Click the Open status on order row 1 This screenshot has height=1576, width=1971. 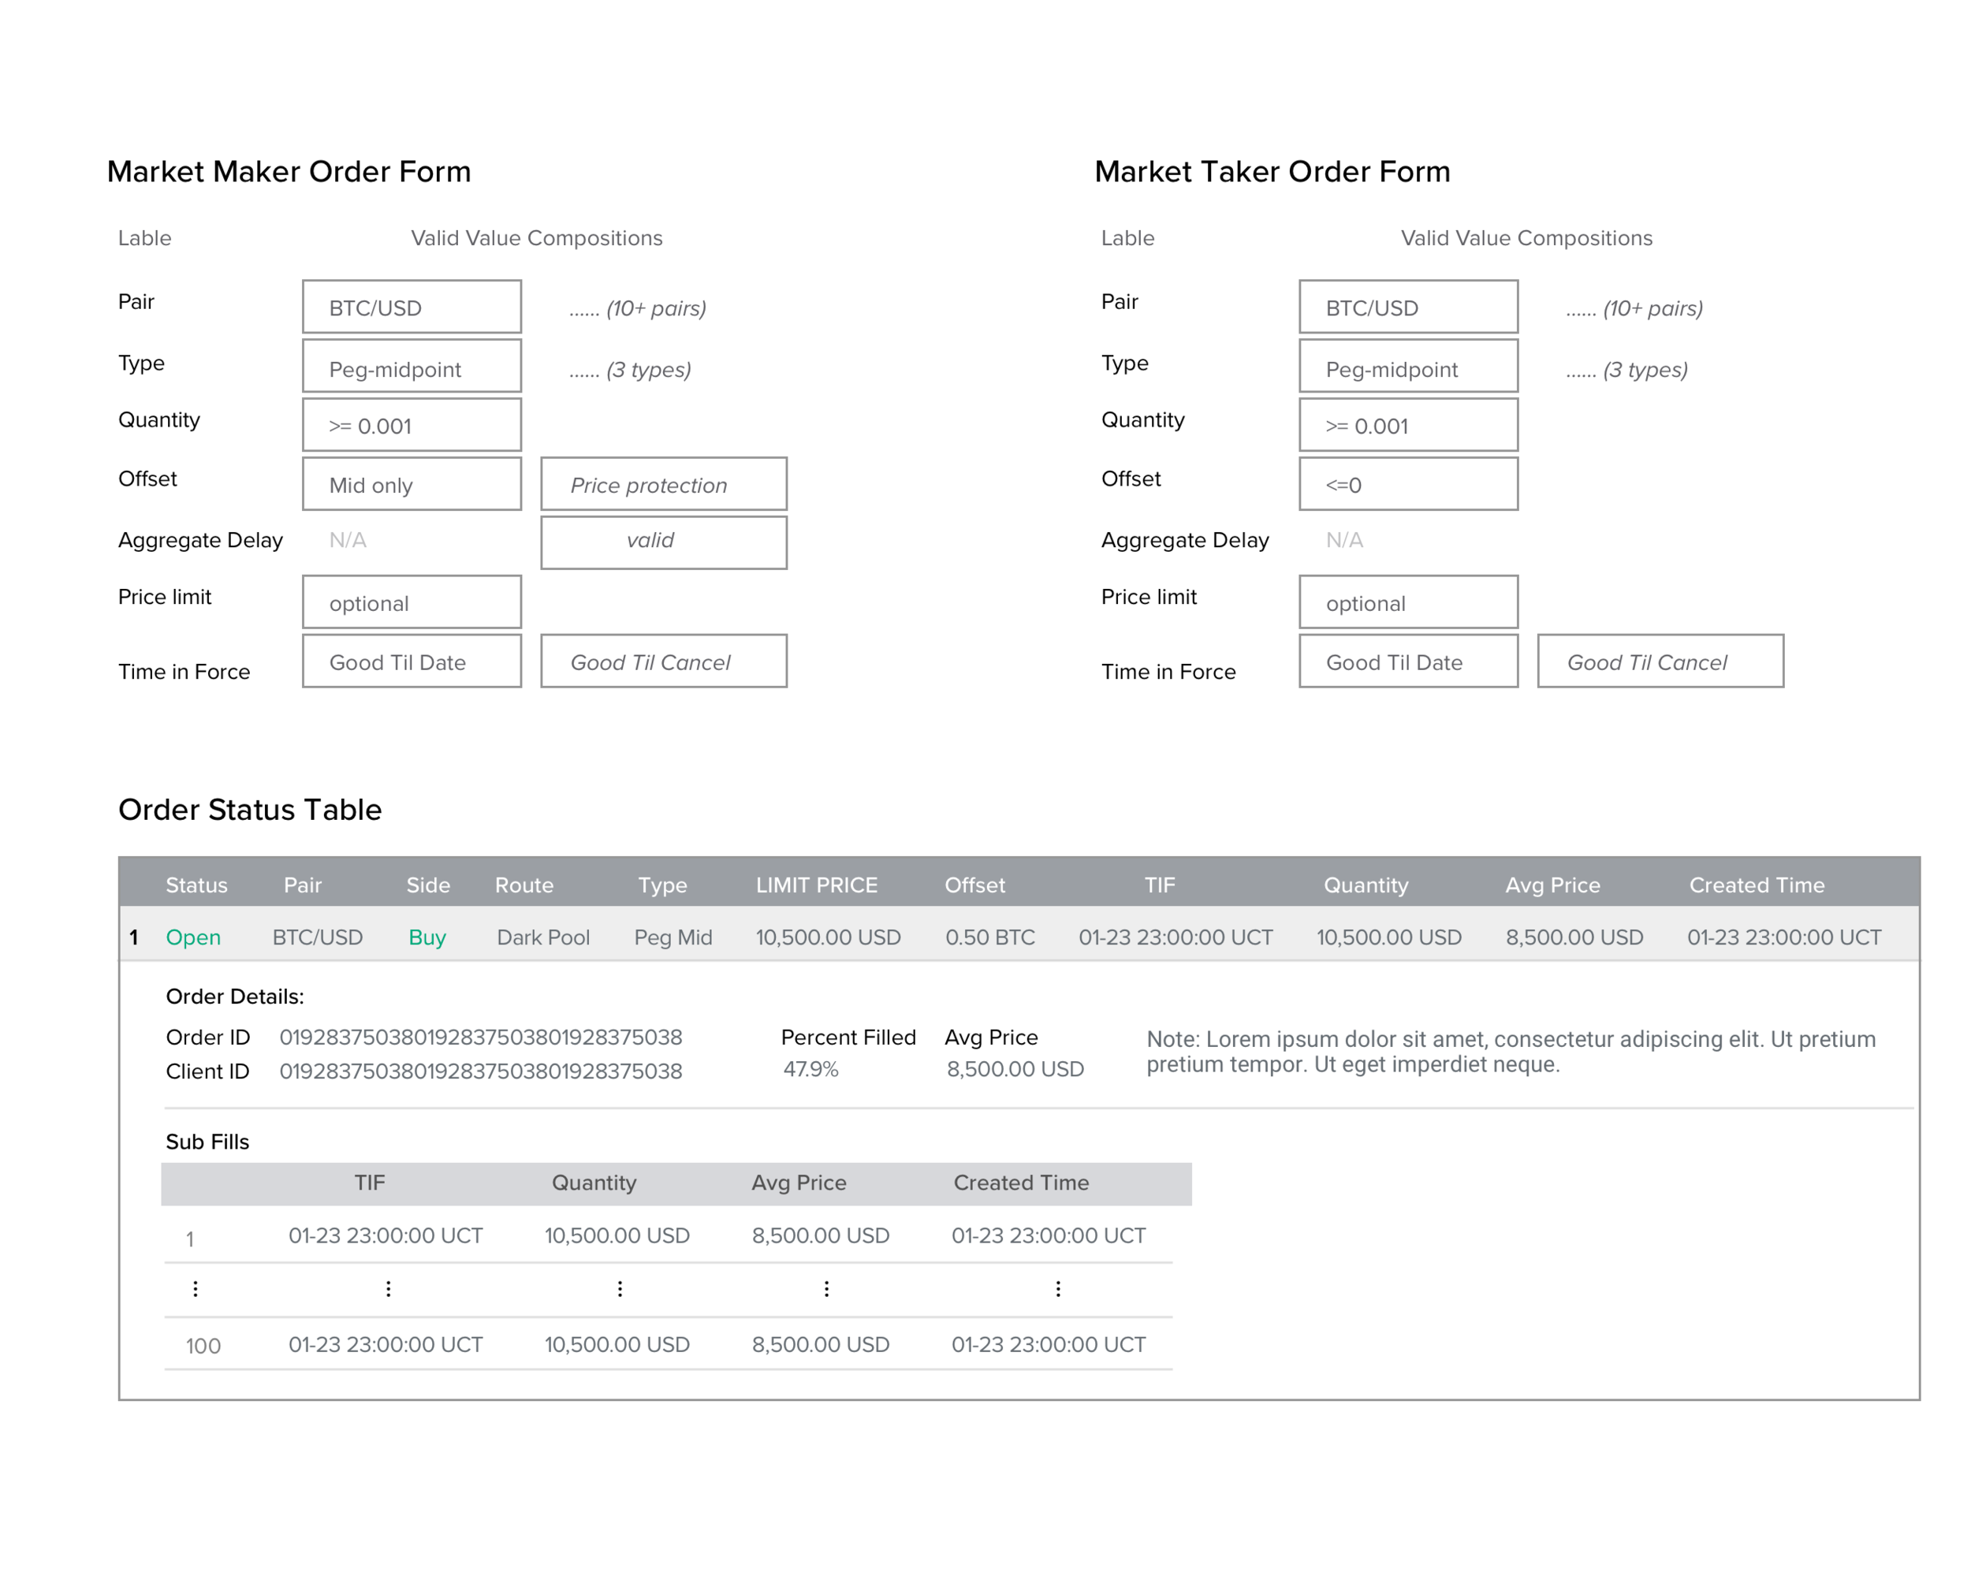[193, 937]
